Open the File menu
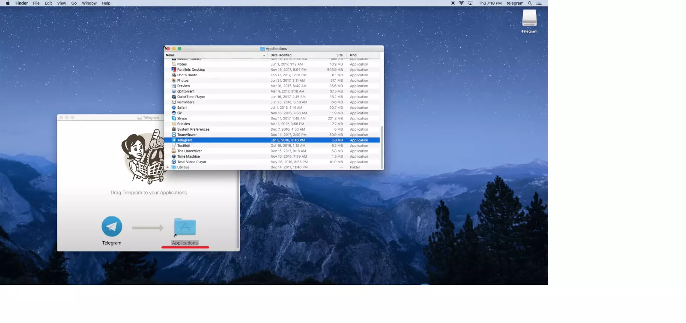The image size is (686, 323). coord(36,3)
